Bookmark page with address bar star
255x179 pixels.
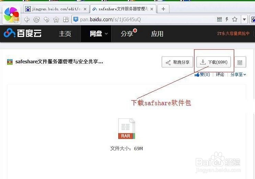pos(235,20)
